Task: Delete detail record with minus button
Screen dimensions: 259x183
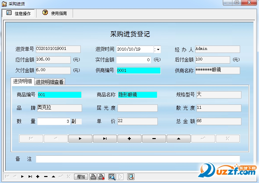Action: (x=154, y=138)
